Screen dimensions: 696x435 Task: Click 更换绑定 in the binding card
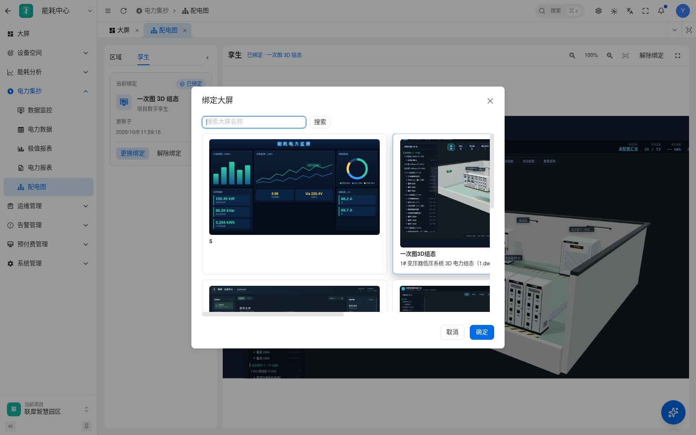click(133, 154)
